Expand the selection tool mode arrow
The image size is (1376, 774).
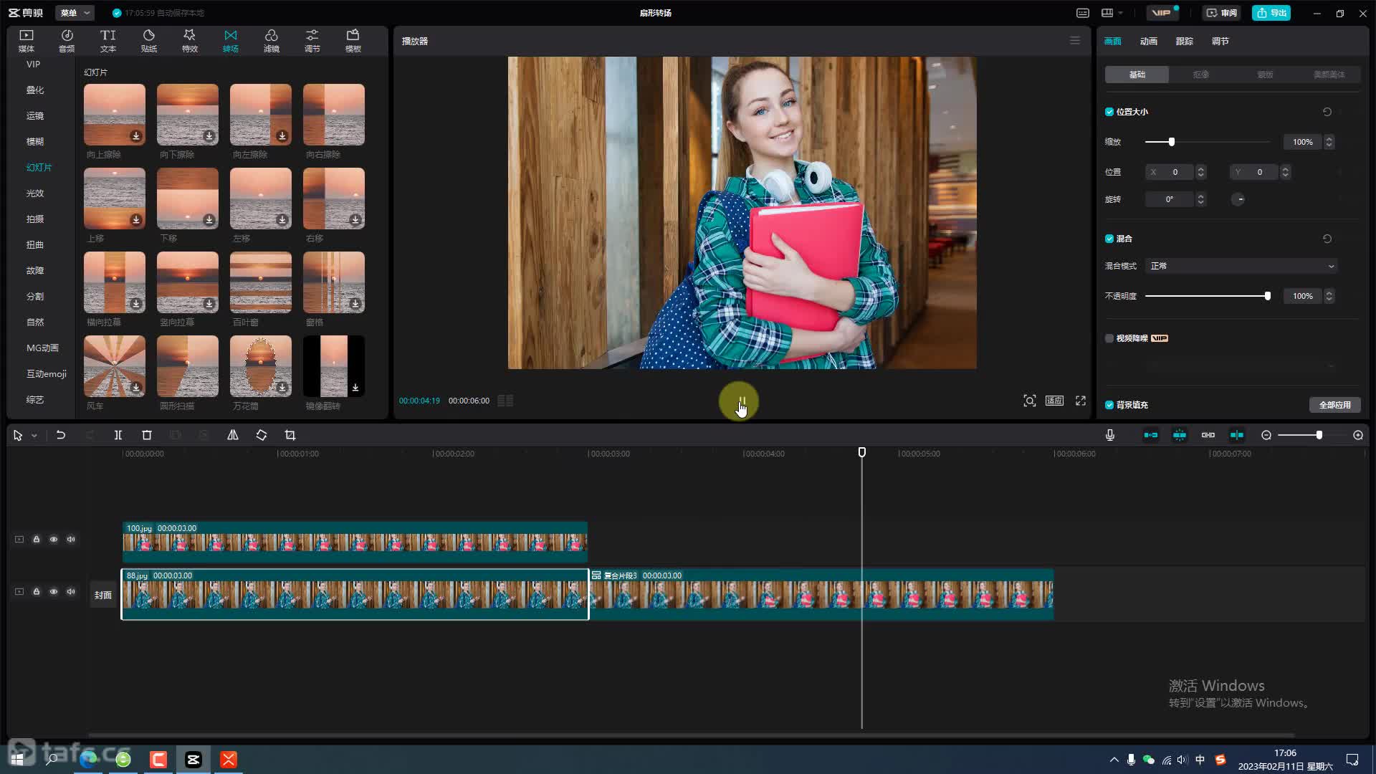point(34,436)
